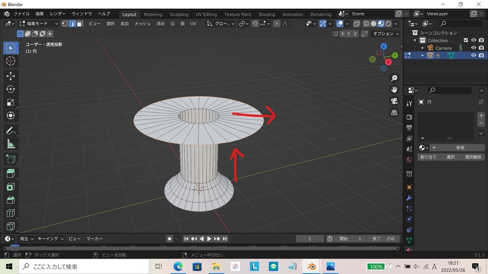Click the current frame number field
The image size is (488, 274).
point(310,239)
